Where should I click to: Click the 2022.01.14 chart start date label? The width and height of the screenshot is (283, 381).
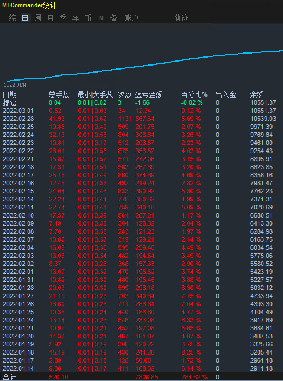(15, 85)
